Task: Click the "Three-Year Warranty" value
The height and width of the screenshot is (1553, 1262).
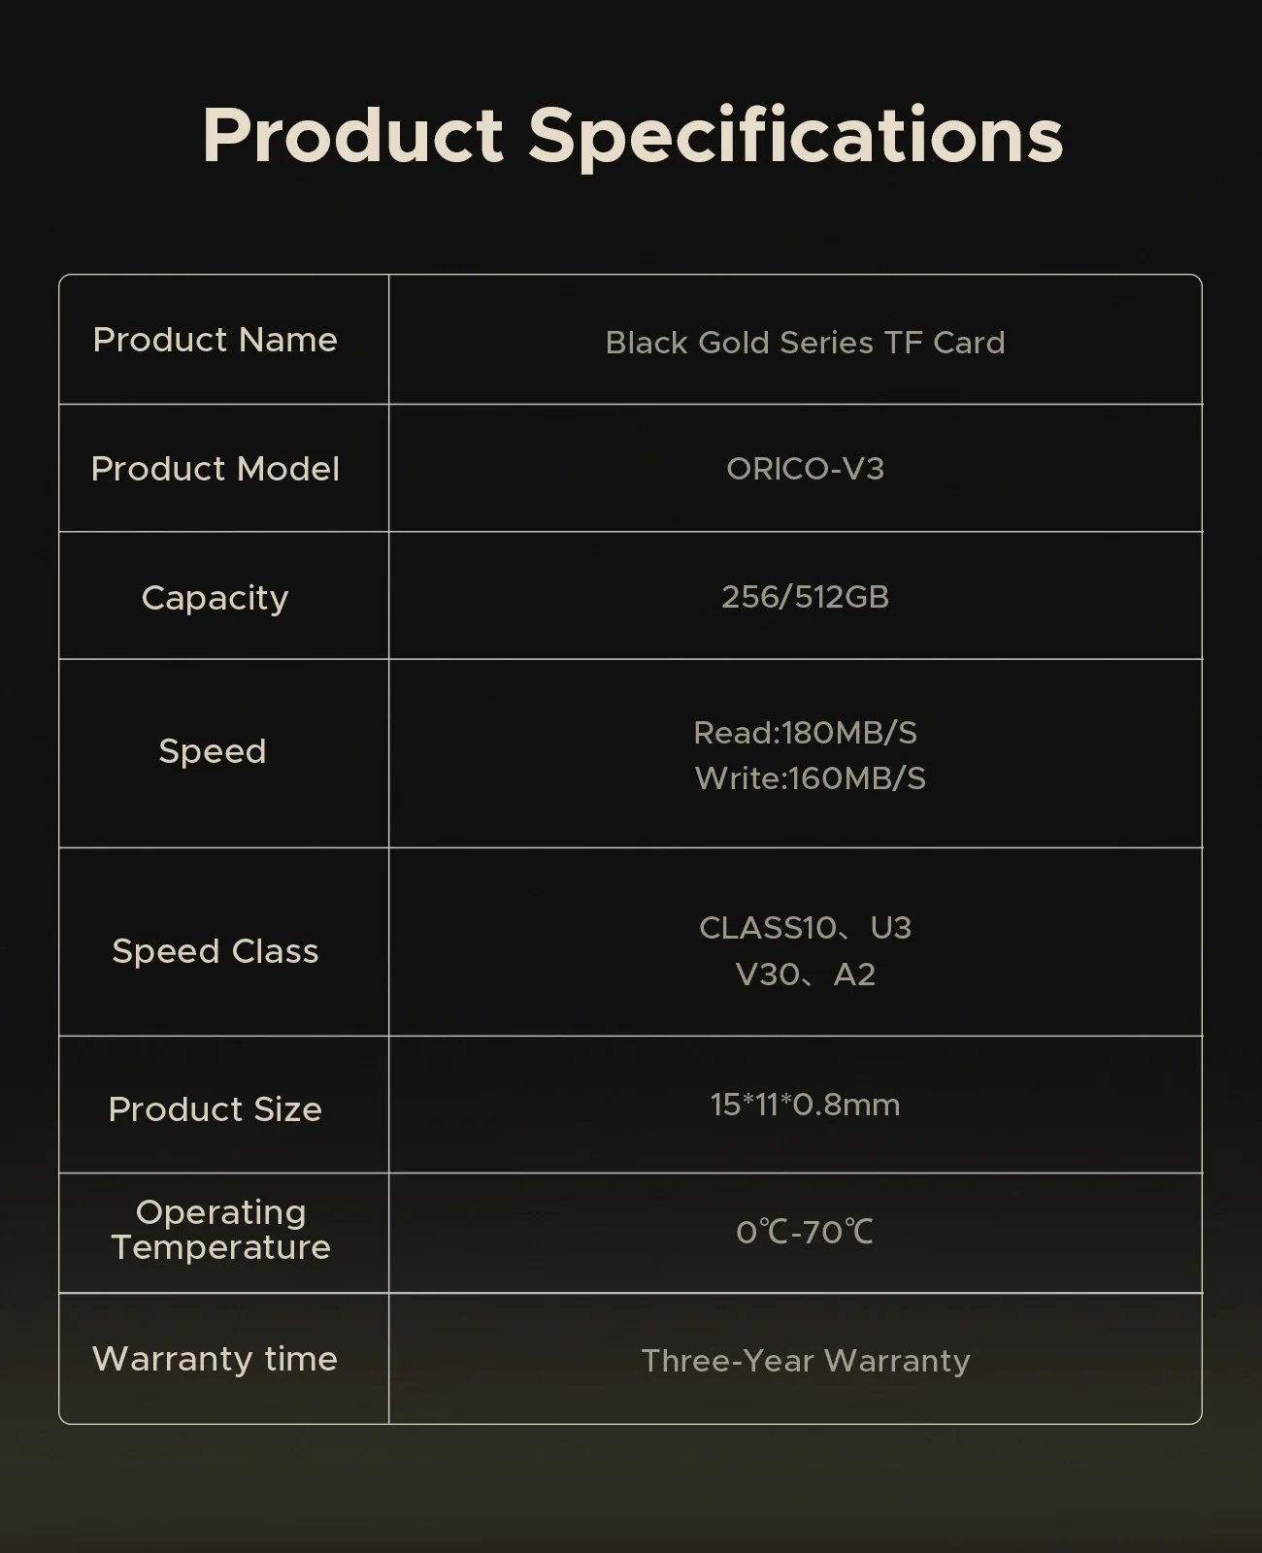Action: coord(805,1361)
